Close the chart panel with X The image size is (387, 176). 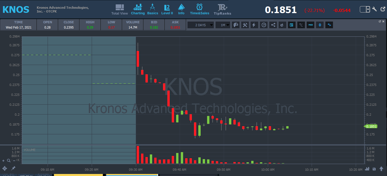[383, 21]
